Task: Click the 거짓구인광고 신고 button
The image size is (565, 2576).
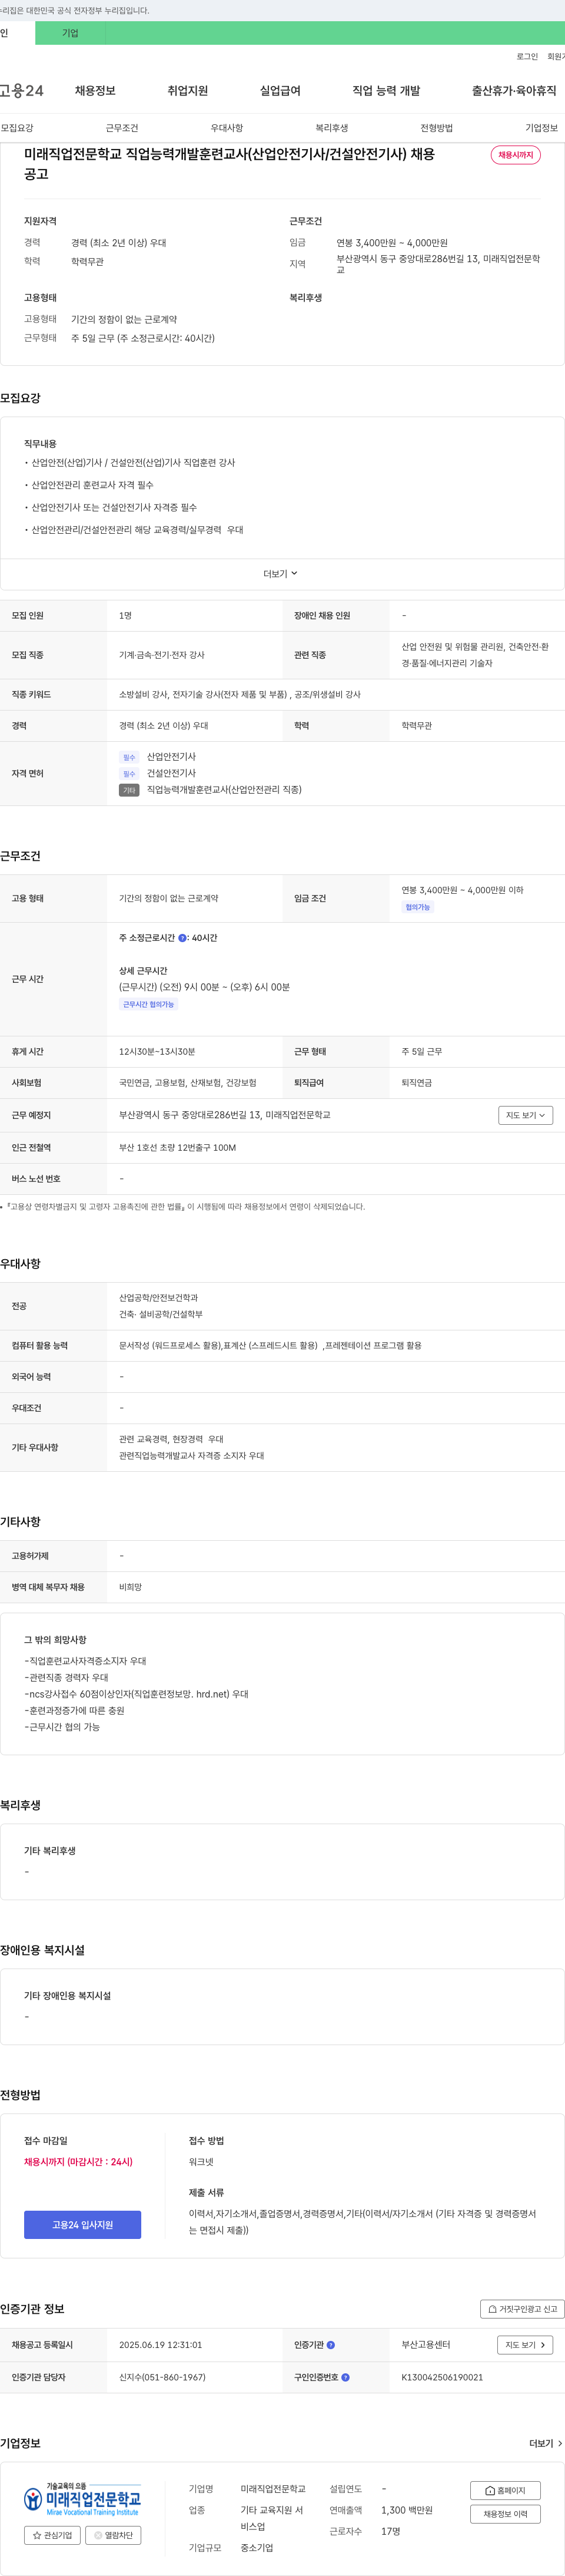Action: tap(522, 2309)
